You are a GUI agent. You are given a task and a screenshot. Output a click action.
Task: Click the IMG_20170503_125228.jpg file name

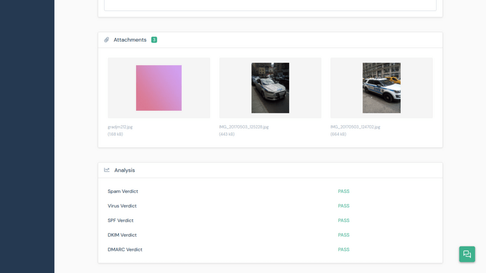tap(244, 127)
